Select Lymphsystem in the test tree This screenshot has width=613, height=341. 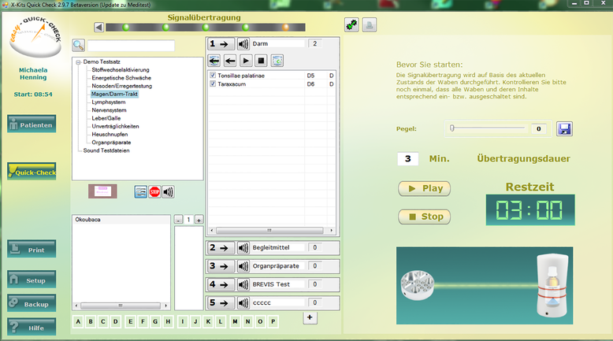pos(109,102)
